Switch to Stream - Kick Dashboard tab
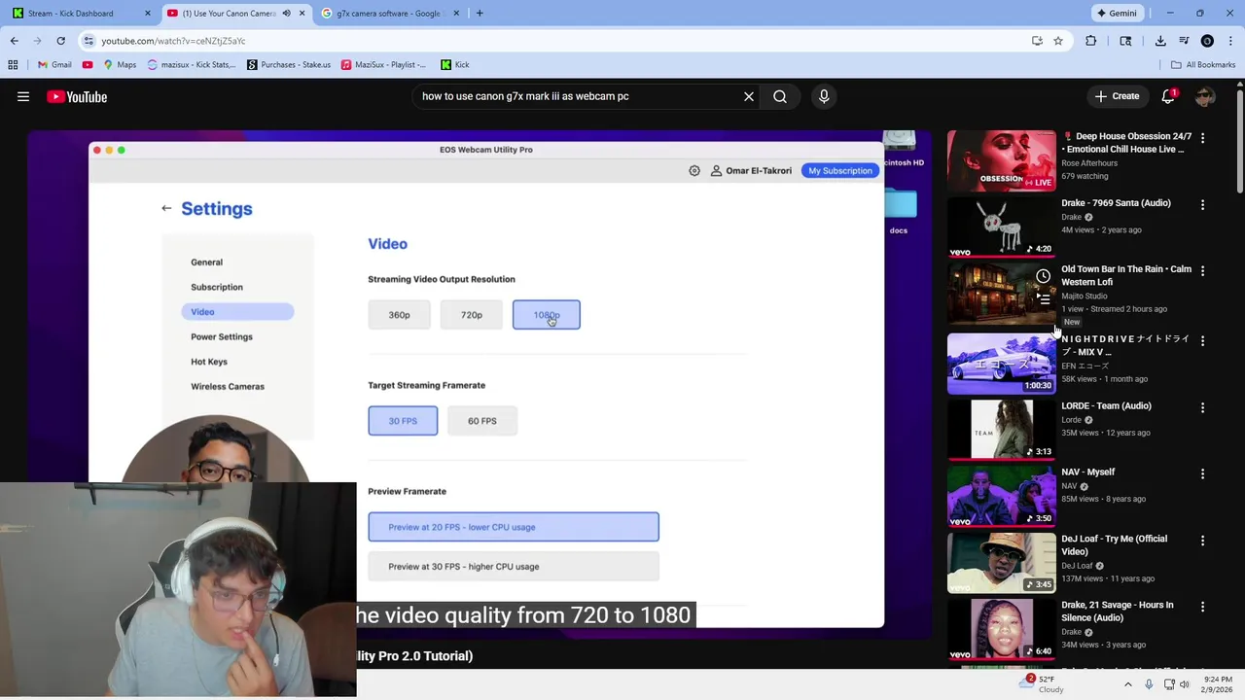This screenshot has width=1245, height=700. 81,14
